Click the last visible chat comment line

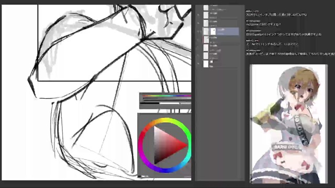291,54
